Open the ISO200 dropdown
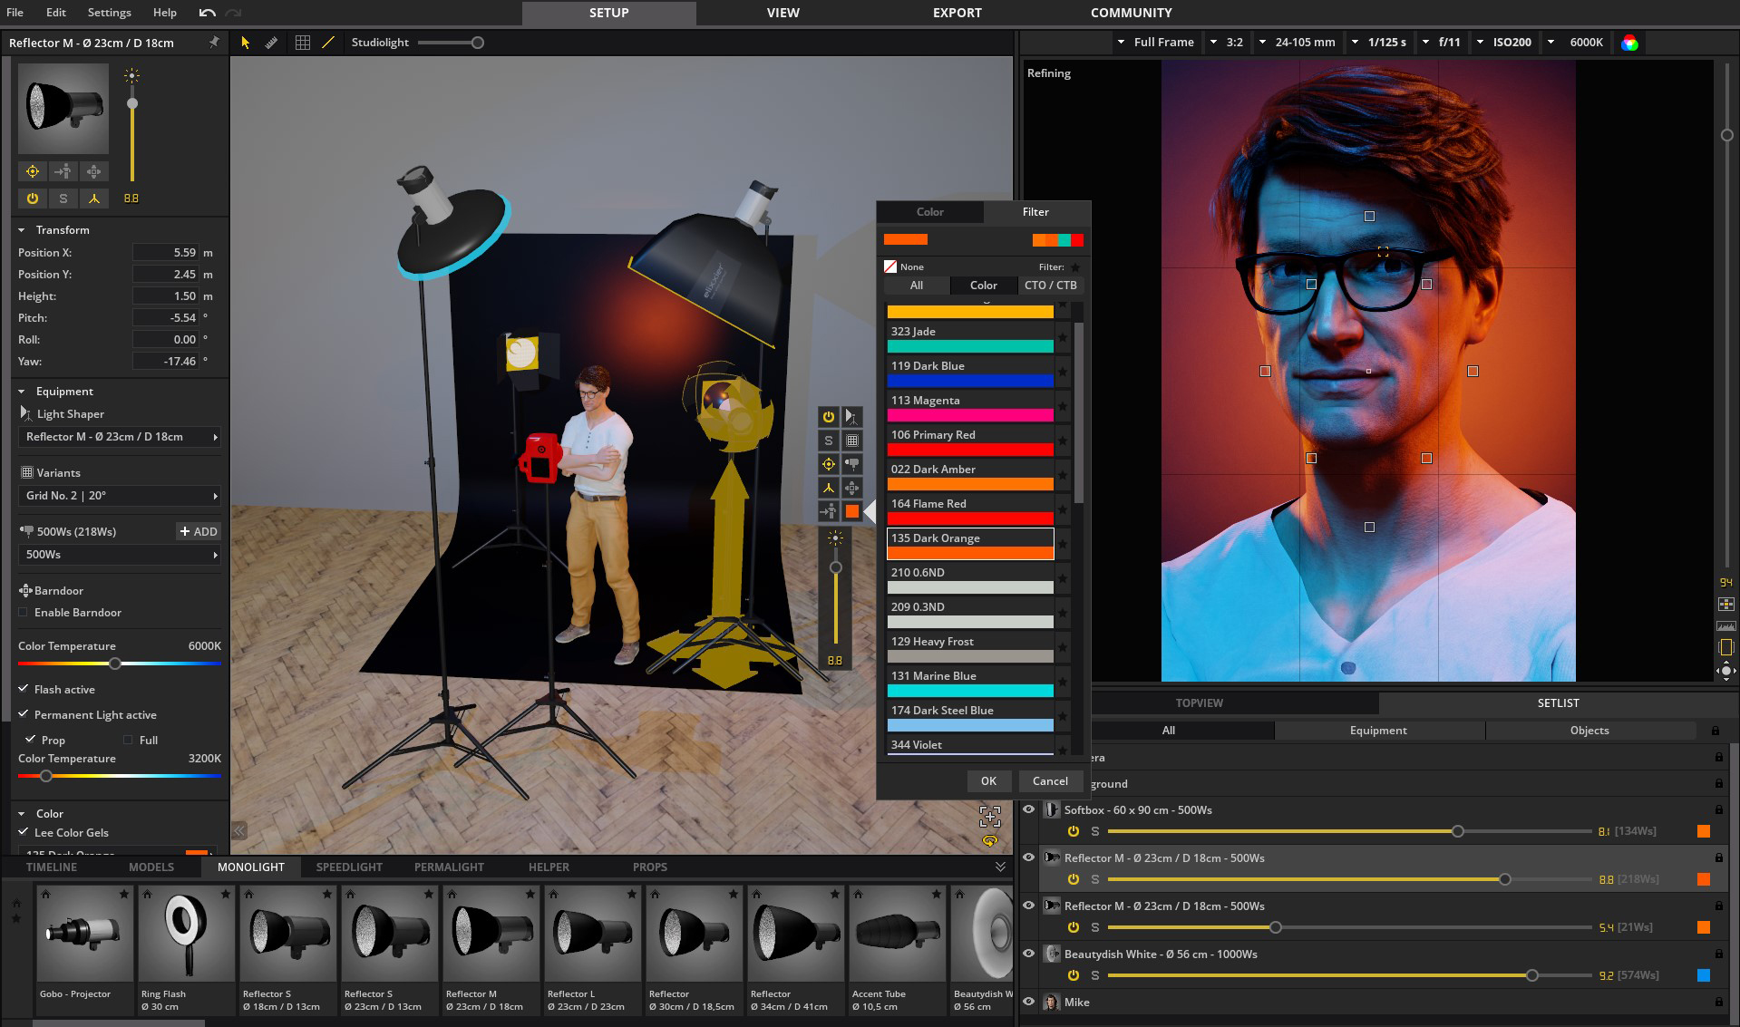The width and height of the screenshot is (1740, 1027). tap(1503, 43)
